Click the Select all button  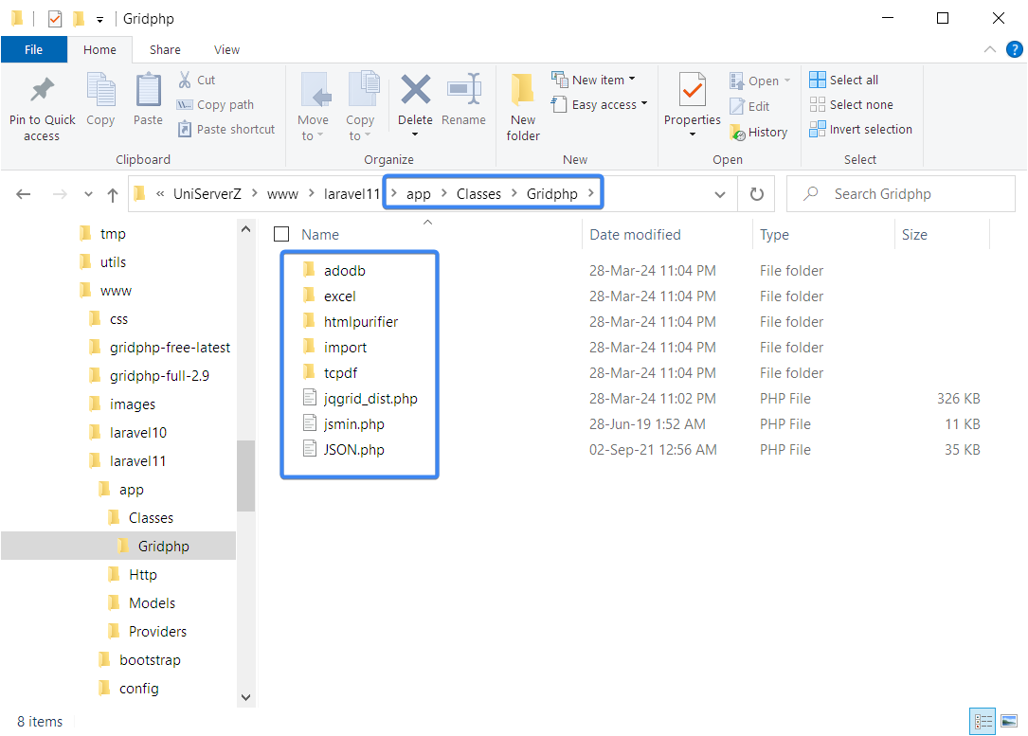tap(844, 80)
